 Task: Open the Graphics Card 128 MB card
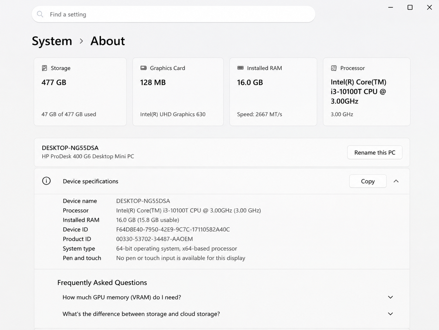pyautogui.click(x=178, y=92)
